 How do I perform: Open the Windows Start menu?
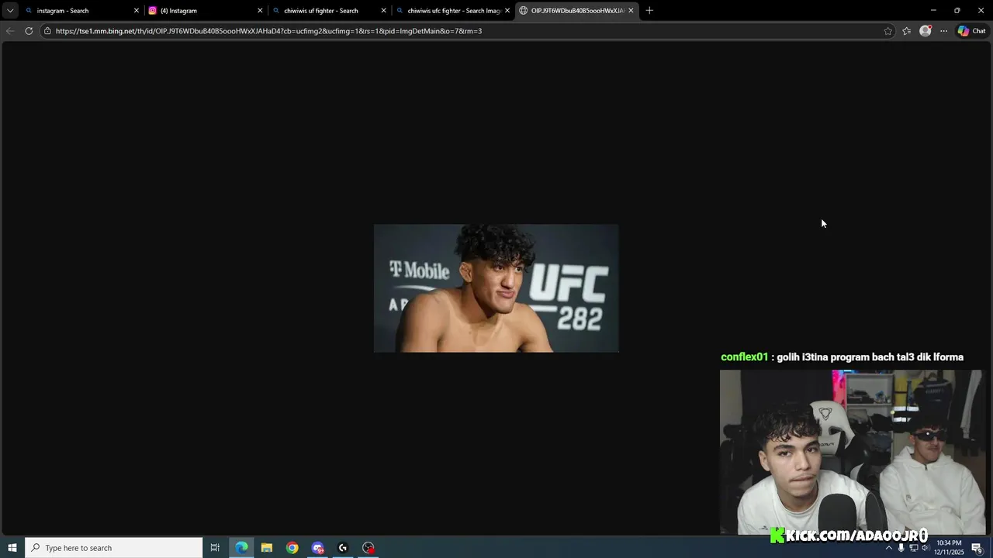[12, 548]
